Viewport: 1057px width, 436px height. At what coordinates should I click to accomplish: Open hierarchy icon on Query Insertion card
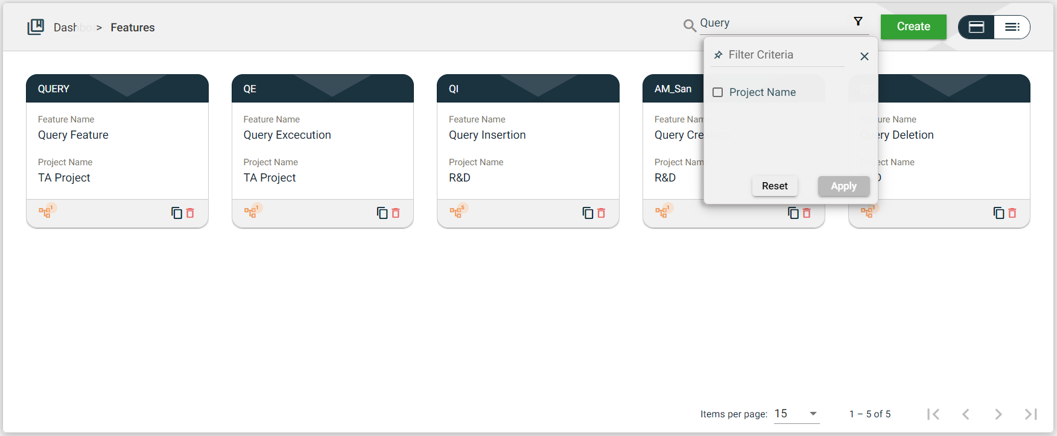(x=456, y=212)
